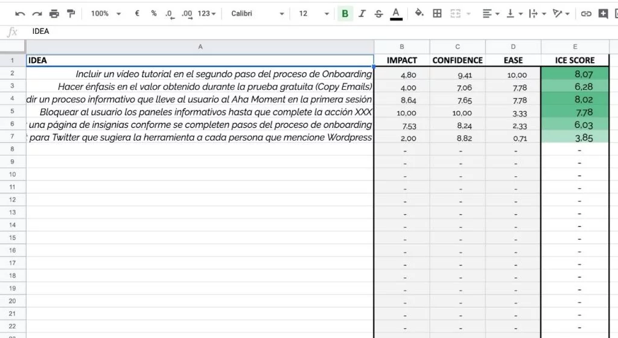Open the horizontal align menu
The width and height of the screenshot is (618, 338).
(x=491, y=13)
